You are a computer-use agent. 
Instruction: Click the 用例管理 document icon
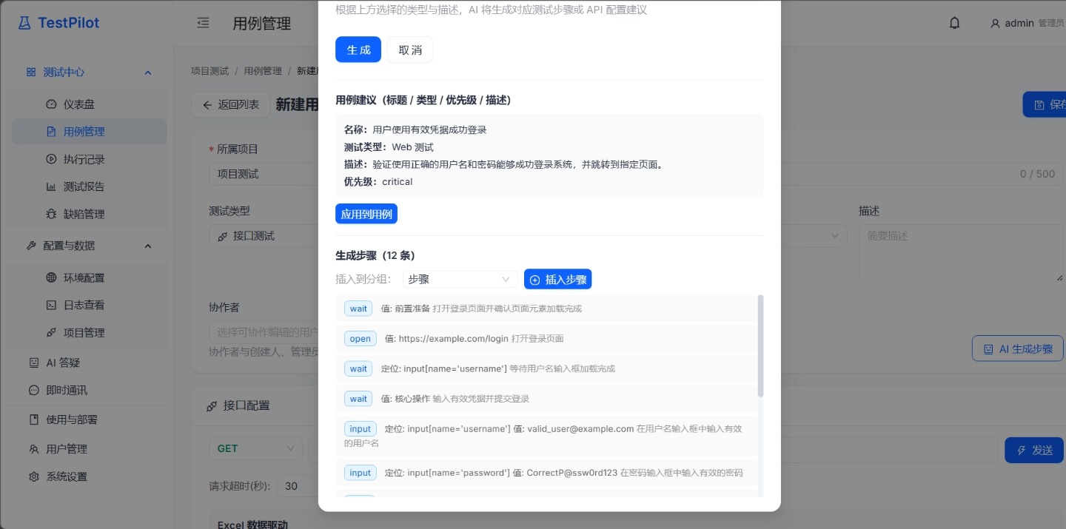(51, 132)
